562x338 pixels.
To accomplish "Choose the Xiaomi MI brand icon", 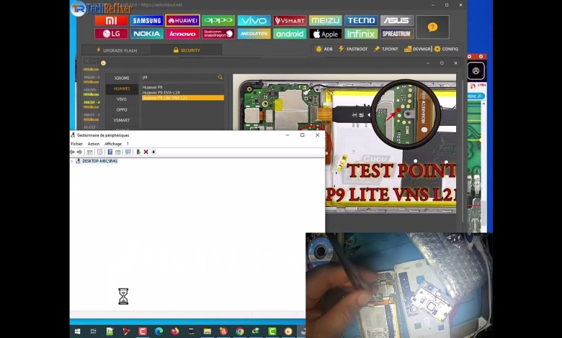I will coord(111,21).
